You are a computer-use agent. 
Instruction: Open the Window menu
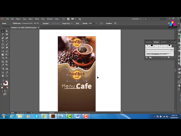pyautogui.click(x=50, y=19)
